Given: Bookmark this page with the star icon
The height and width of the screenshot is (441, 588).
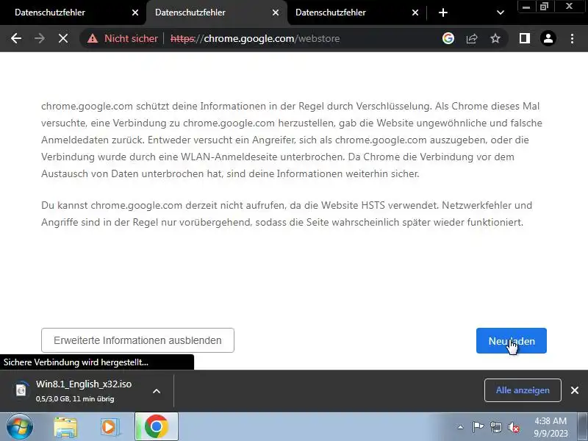Looking at the screenshot, I should point(495,38).
